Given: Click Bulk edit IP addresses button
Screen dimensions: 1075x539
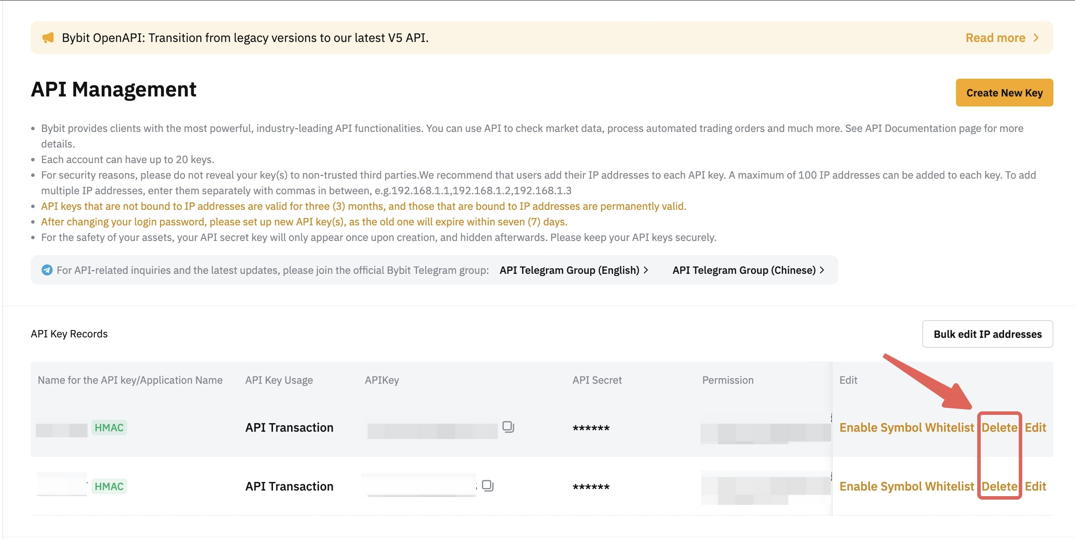Looking at the screenshot, I should pyautogui.click(x=988, y=334).
